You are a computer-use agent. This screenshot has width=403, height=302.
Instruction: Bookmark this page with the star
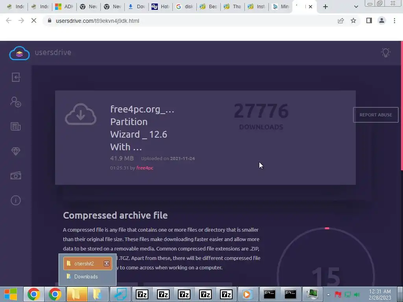353,20
